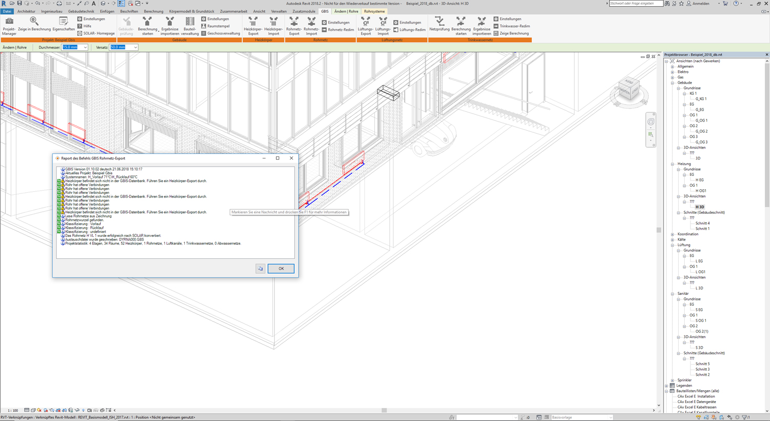Select the H 3D view in project browser
770x421 pixels.
[700, 207]
